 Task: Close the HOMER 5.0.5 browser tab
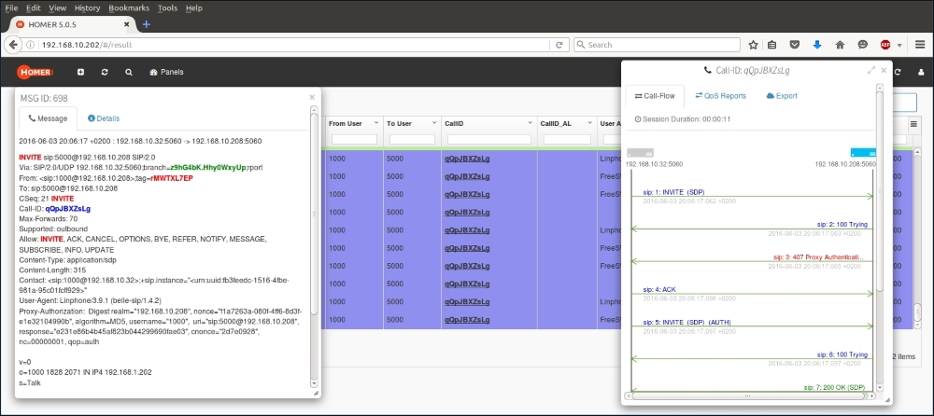(x=127, y=24)
